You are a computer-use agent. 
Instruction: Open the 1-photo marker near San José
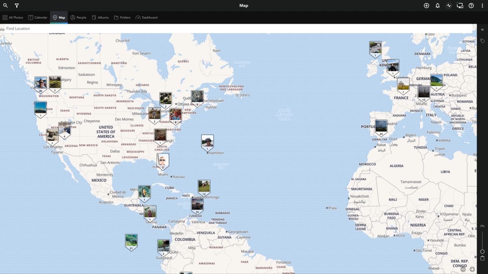pyautogui.click(x=150, y=214)
